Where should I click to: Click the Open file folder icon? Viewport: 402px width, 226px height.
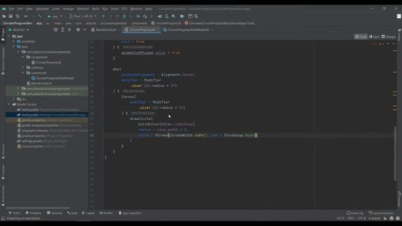pos(4,16)
